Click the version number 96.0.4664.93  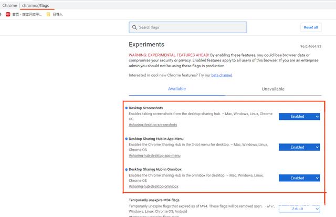(311, 46)
